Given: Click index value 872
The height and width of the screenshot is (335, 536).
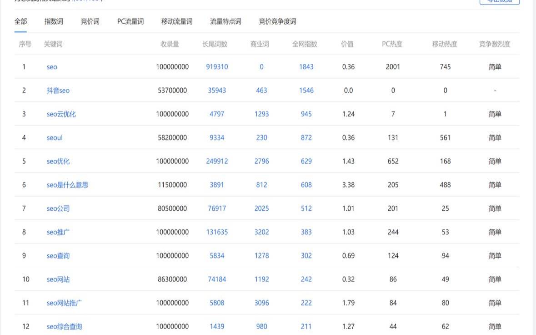Looking at the screenshot, I should [x=306, y=138].
